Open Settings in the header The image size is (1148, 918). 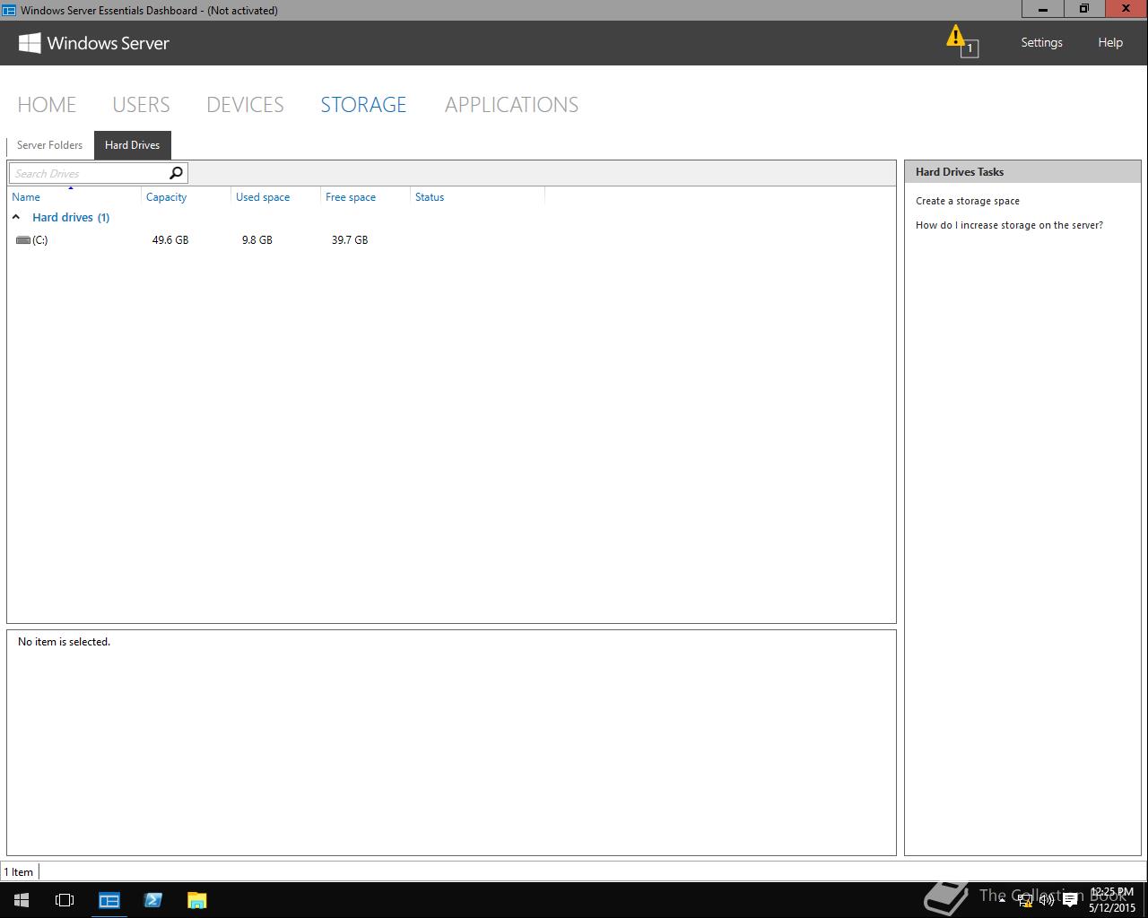tap(1041, 42)
